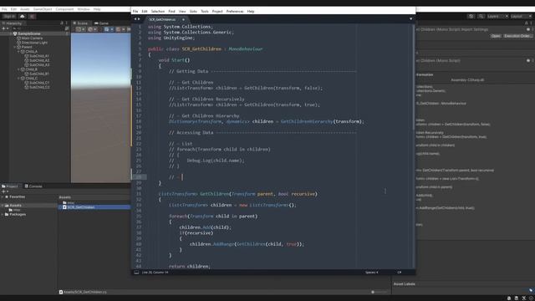Screen dimensions: 535x301
Task: Select SubChild_A1 in the Hierarchy
Action: (x=38, y=56)
